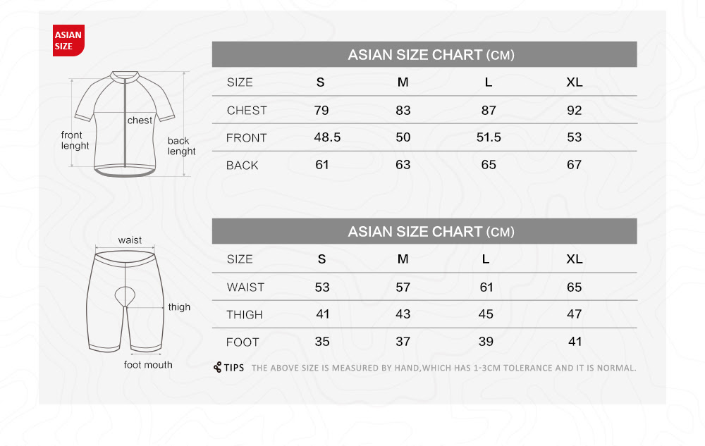Select the WAIST row label
The image size is (705, 446).
pyautogui.click(x=245, y=287)
